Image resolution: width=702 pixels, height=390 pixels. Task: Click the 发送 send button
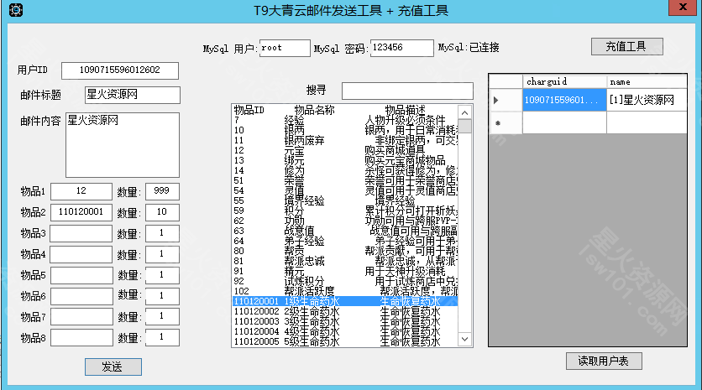(x=113, y=367)
